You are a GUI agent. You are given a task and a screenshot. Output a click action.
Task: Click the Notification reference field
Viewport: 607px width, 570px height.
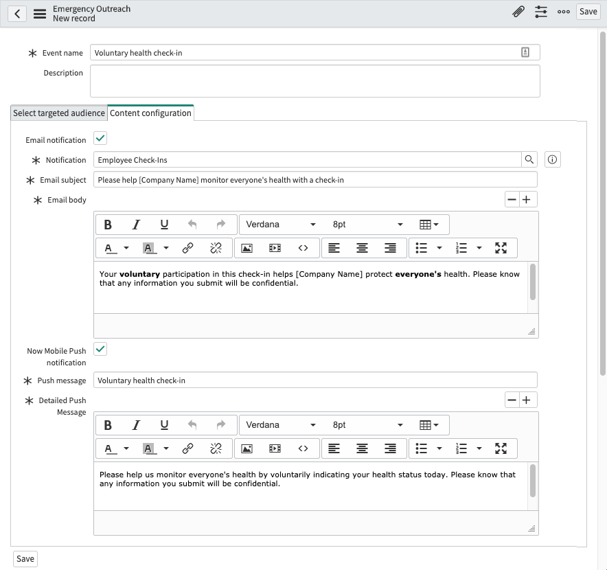coord(308,159)
